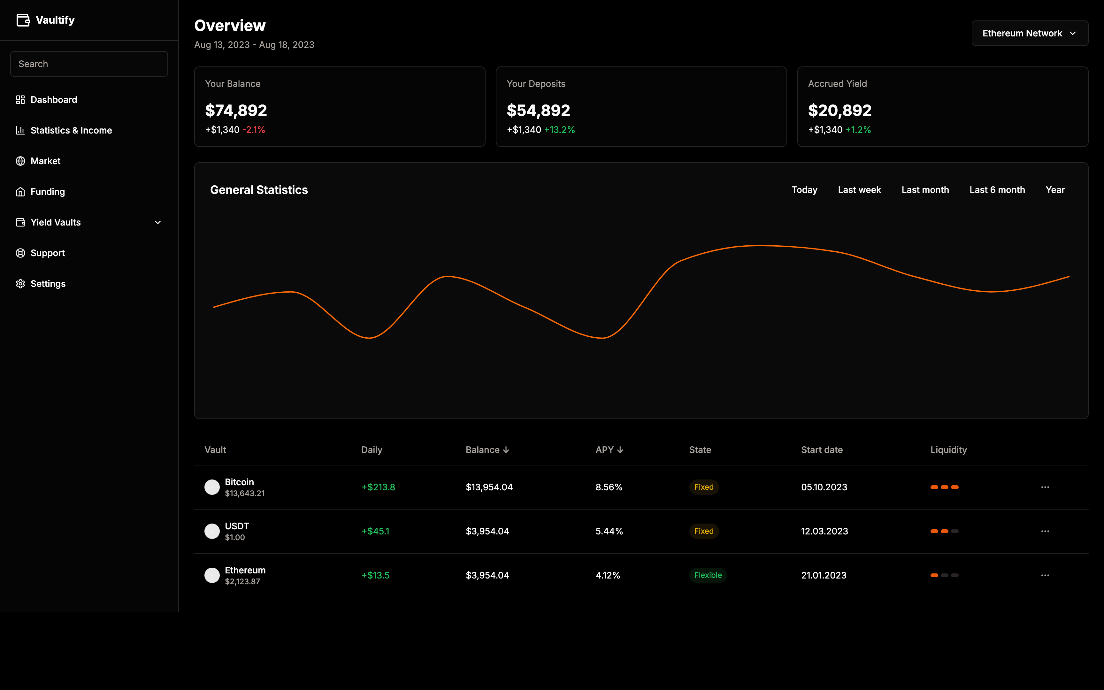The image size is (1104, 690).
Task: Open options menu for the Bitcoin vault row
Action: click(x=1045, y=487)
